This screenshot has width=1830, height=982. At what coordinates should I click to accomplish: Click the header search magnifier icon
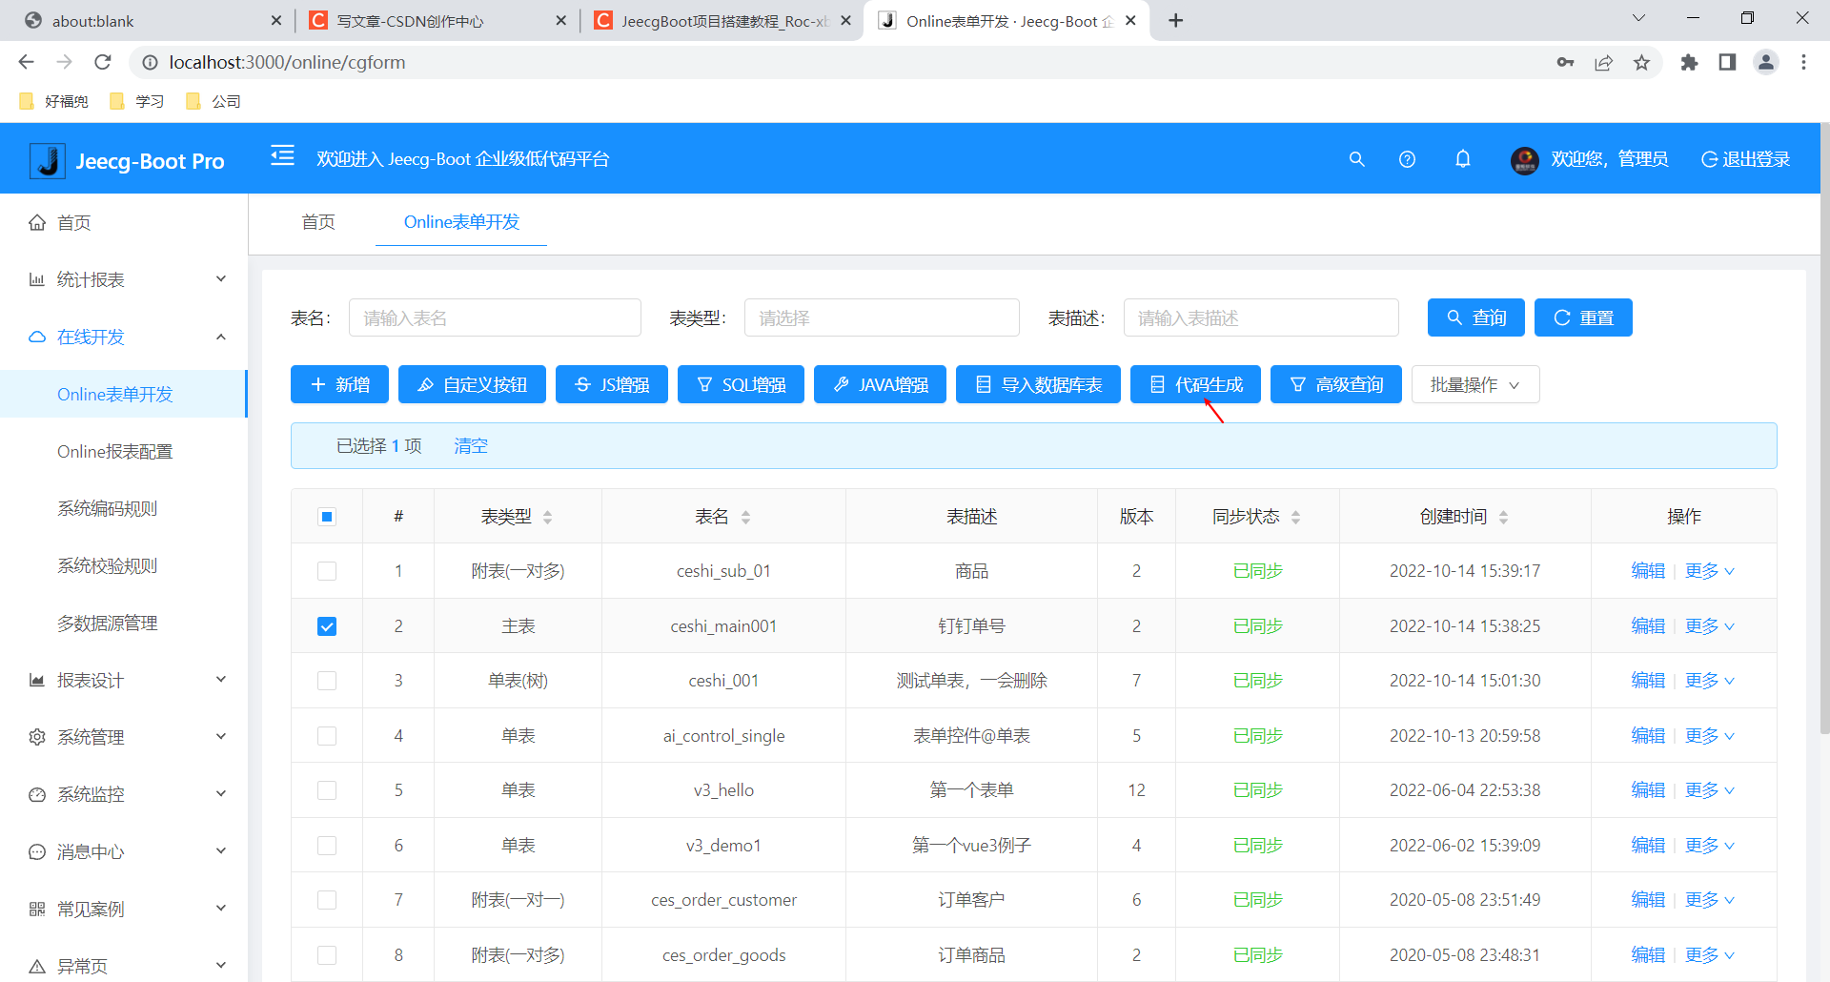tap(1356, 159)
